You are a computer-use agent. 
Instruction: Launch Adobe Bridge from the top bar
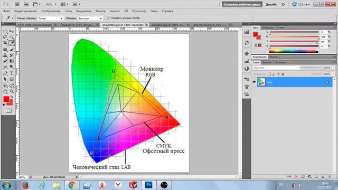point(17,4)
